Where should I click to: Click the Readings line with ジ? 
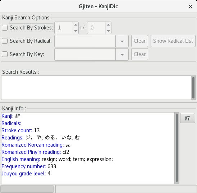click(41, 138)
